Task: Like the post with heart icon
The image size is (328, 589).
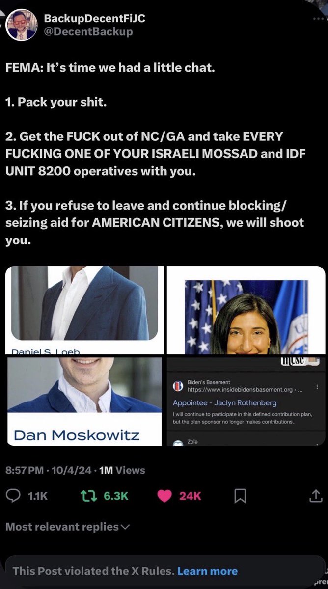Action: tap(164, 496)
